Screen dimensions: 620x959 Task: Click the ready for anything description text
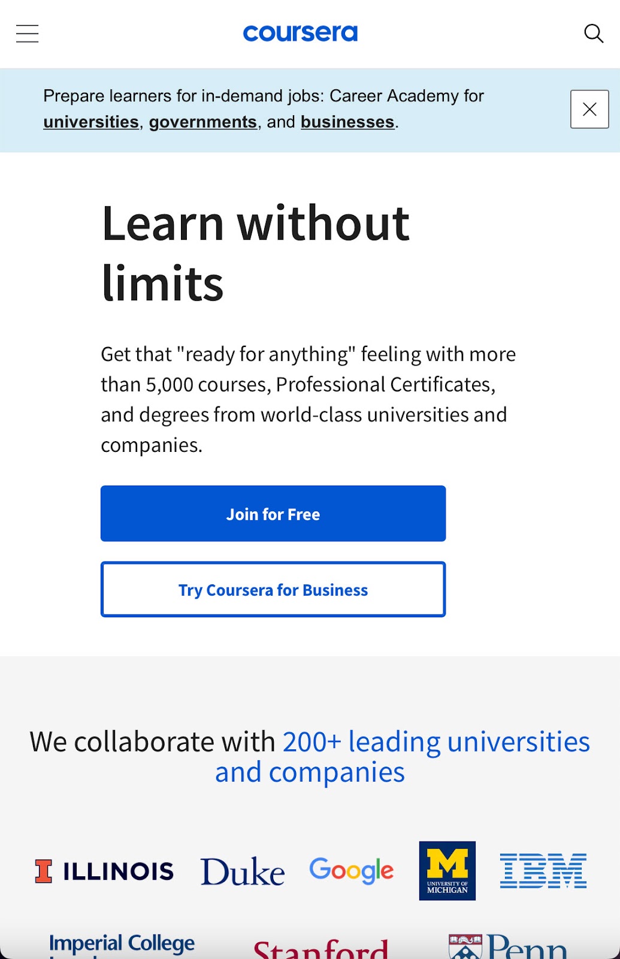308,399
